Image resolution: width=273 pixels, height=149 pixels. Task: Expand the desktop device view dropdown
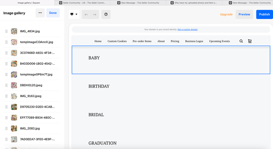pos(74,14)
